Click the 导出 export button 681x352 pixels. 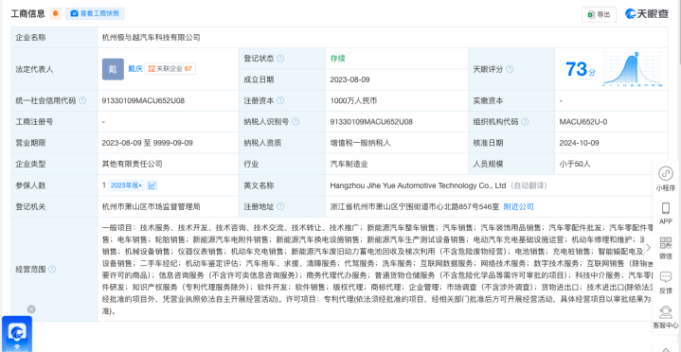599,14
